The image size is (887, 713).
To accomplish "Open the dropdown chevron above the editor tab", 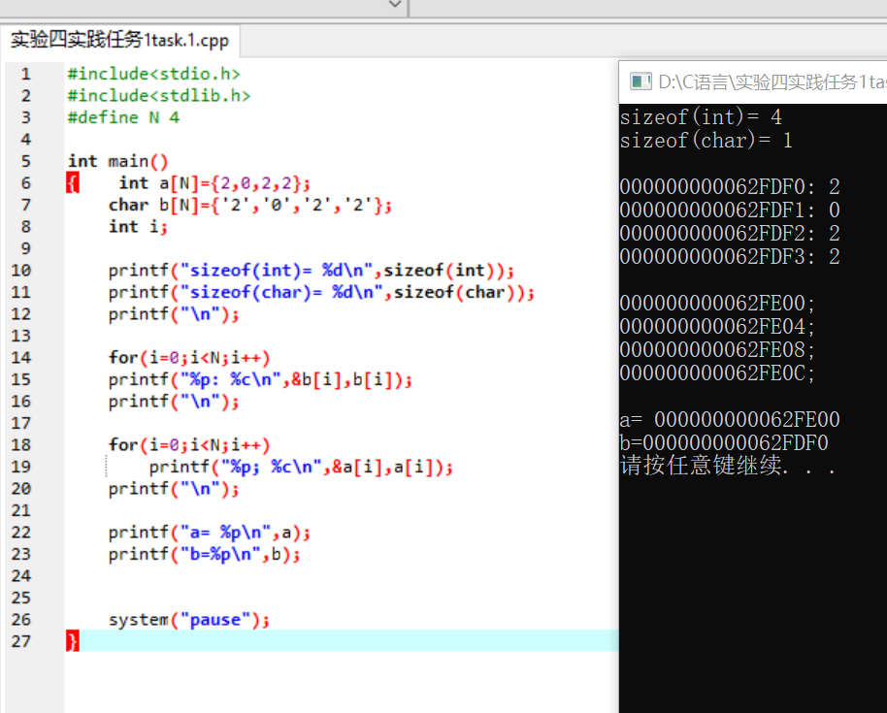I will coord(395,5).
